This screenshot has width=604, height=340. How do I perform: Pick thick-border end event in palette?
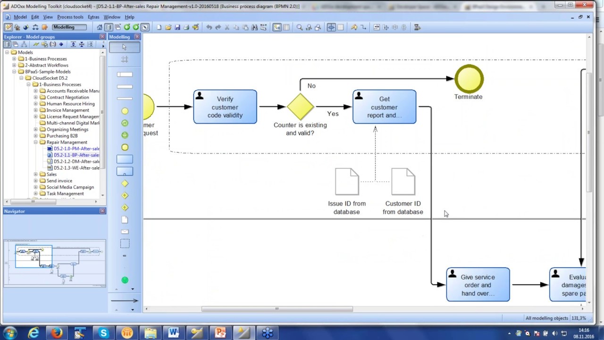coord(125,147)
